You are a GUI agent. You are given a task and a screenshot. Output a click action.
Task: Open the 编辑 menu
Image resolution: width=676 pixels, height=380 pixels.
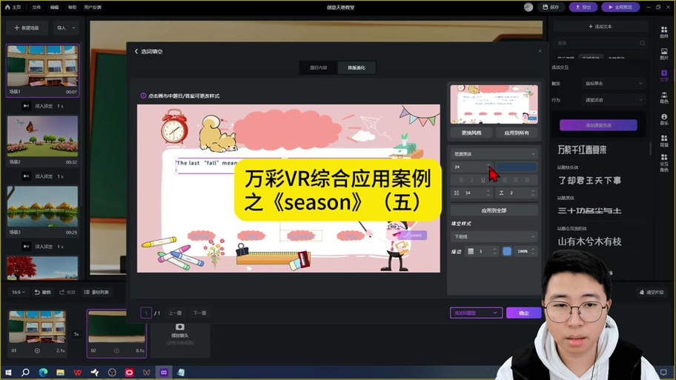point(54,7)
